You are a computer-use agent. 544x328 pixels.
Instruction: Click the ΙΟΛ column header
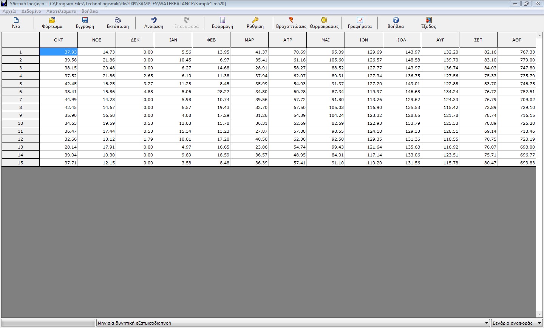pyautogui.click(x=402, y=40)
